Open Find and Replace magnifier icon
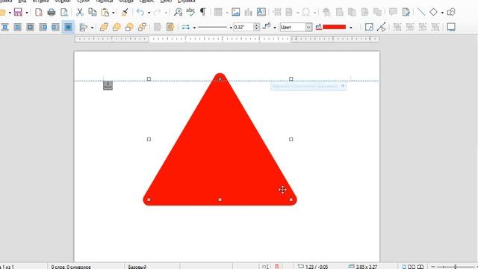This screenshot has height=269, width=478. pos(178,12)
